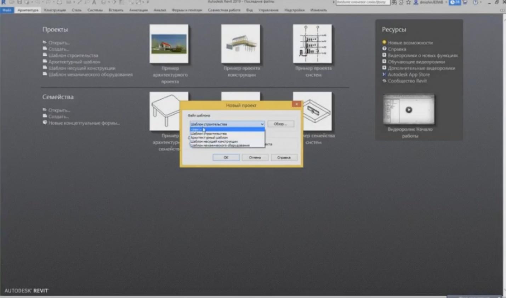Click the Synchronize icon in quick access toolbar
The image size is (506, 298).
point(27,2)
